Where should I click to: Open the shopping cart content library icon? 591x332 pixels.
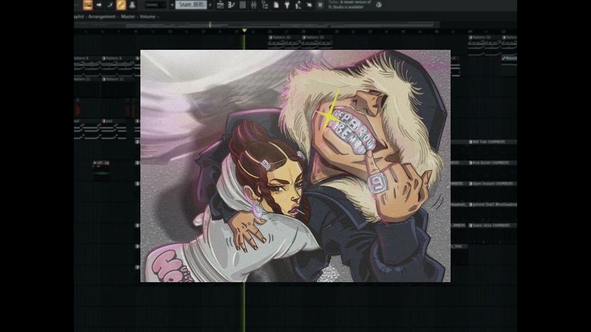320,5
